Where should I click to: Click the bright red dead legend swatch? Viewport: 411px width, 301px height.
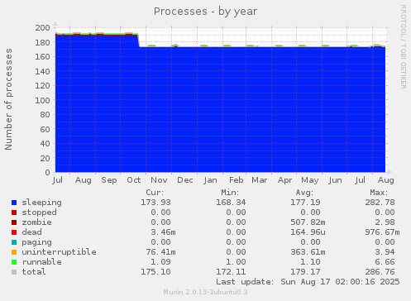14,232
